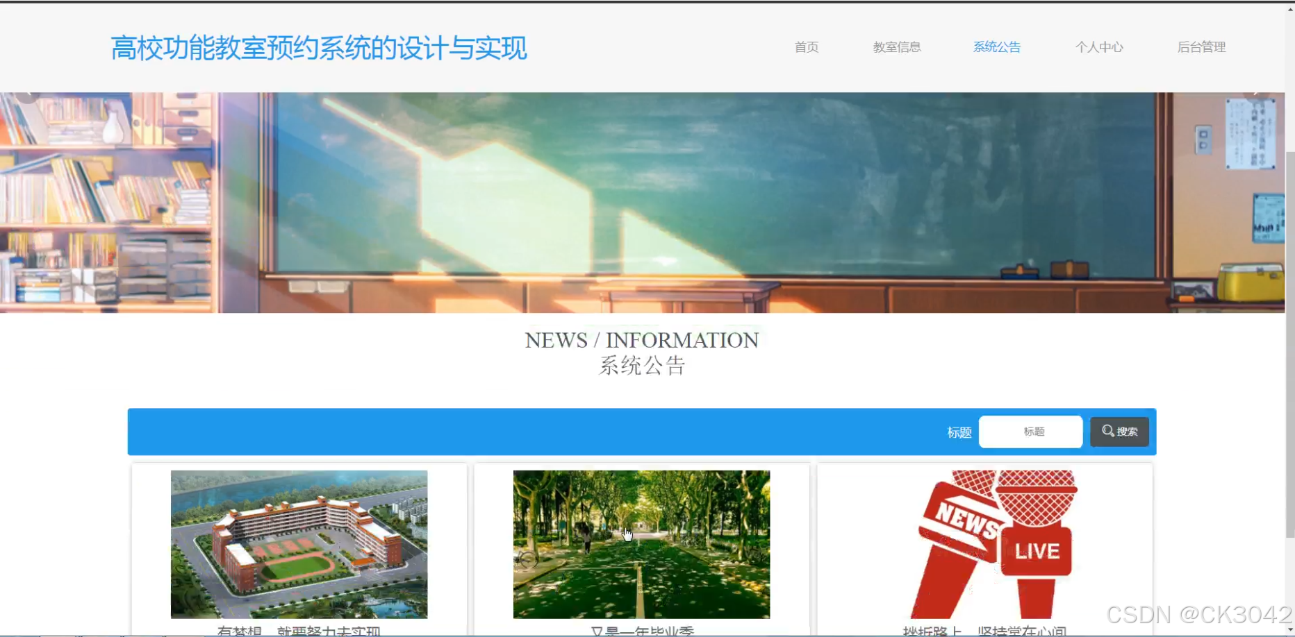Click the carousel previous-slide arrow

(28, 91)
